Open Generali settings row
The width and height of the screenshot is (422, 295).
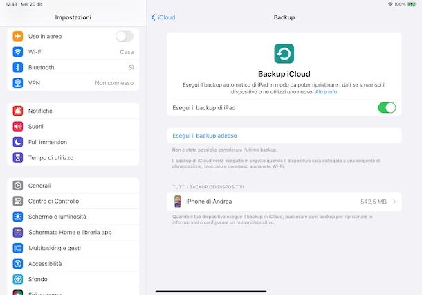tap(73, 186)
